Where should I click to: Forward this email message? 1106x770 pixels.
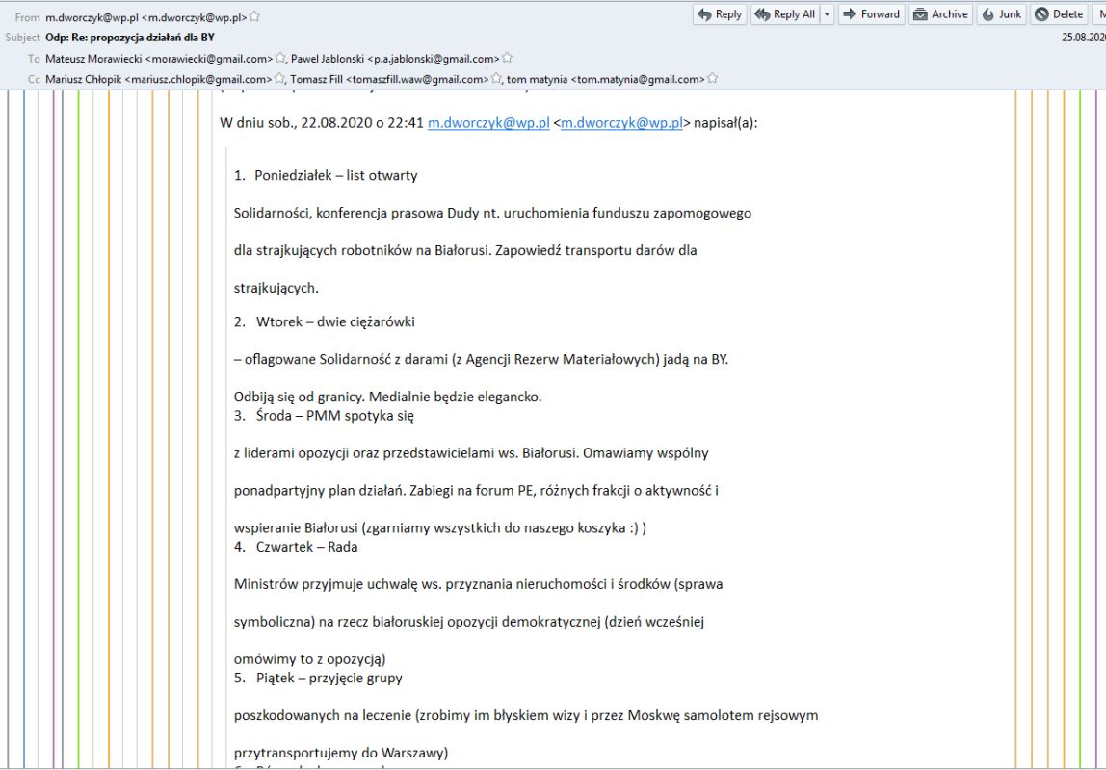(870, 14)
